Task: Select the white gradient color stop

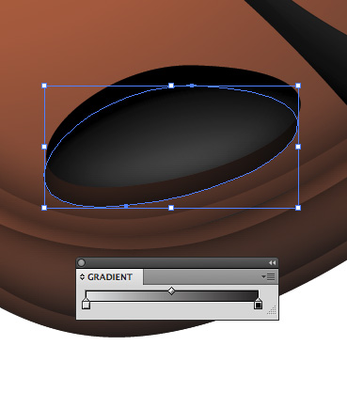Action: [x=86, y=304]
